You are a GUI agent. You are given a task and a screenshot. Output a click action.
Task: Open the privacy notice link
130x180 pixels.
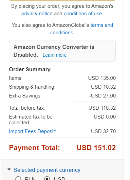pos(37,14)
